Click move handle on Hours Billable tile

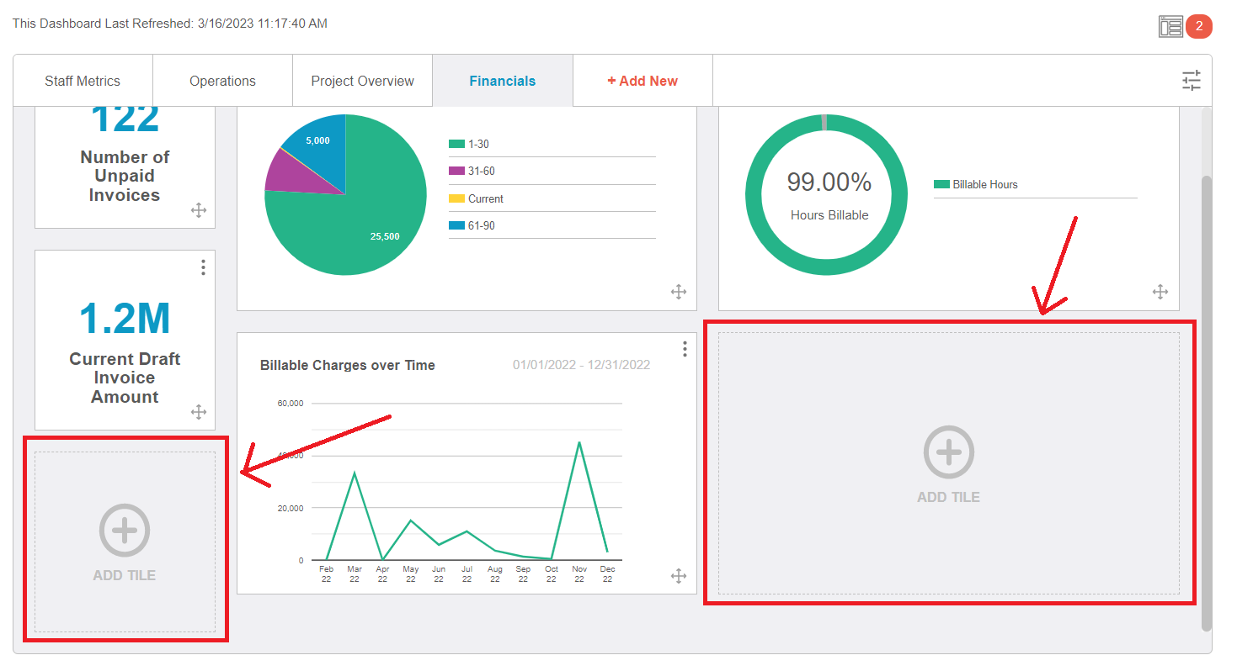tap(1160, 292)
